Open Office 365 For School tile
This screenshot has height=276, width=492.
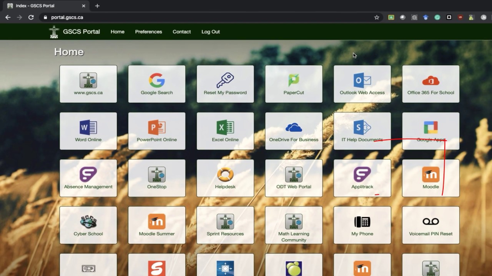pos(430,84)
